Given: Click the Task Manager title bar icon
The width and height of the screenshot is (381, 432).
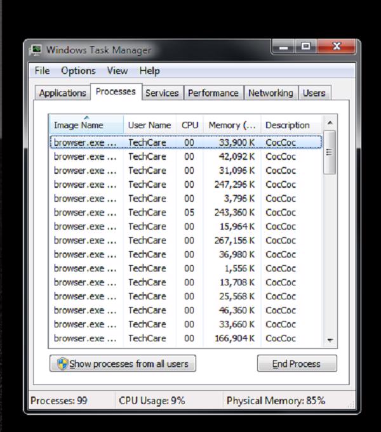Looking at the screenshot, I should [36, 50].
